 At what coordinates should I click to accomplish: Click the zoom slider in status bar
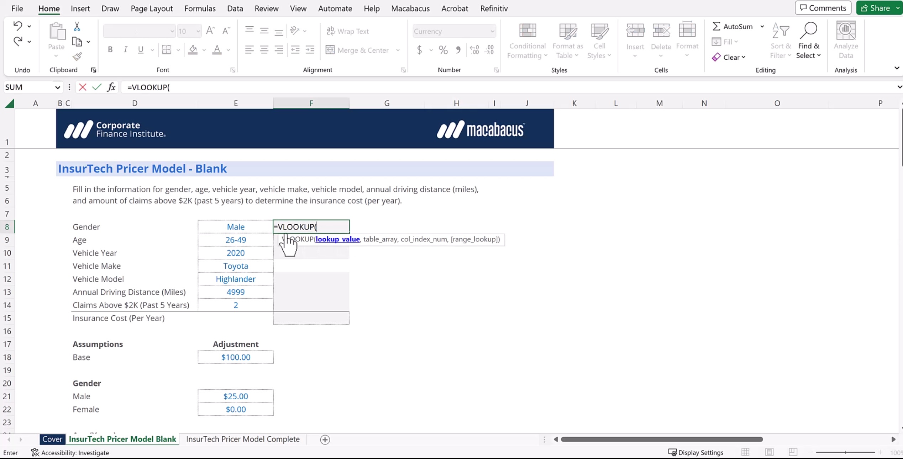[x=845, y=452]
